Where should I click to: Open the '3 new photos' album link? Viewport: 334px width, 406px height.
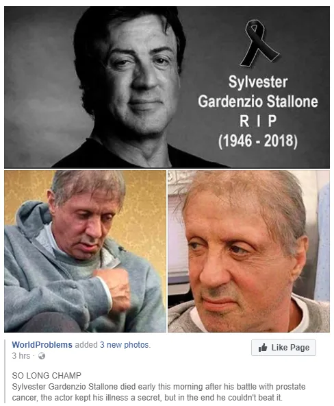point(125,345)
